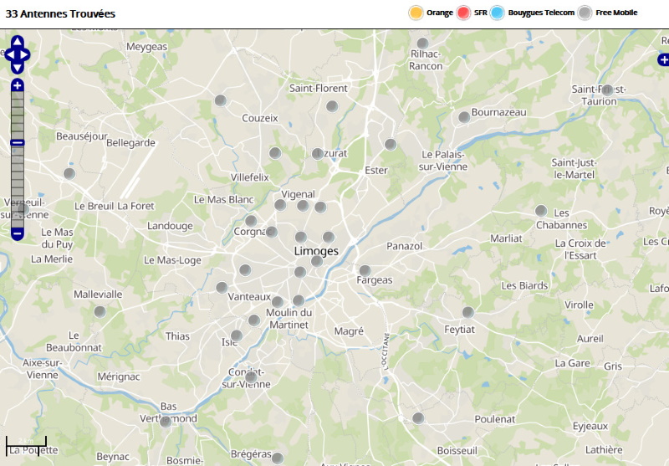
Task: Select antenna marker west of Poulenat
Action: pos(418,418)
